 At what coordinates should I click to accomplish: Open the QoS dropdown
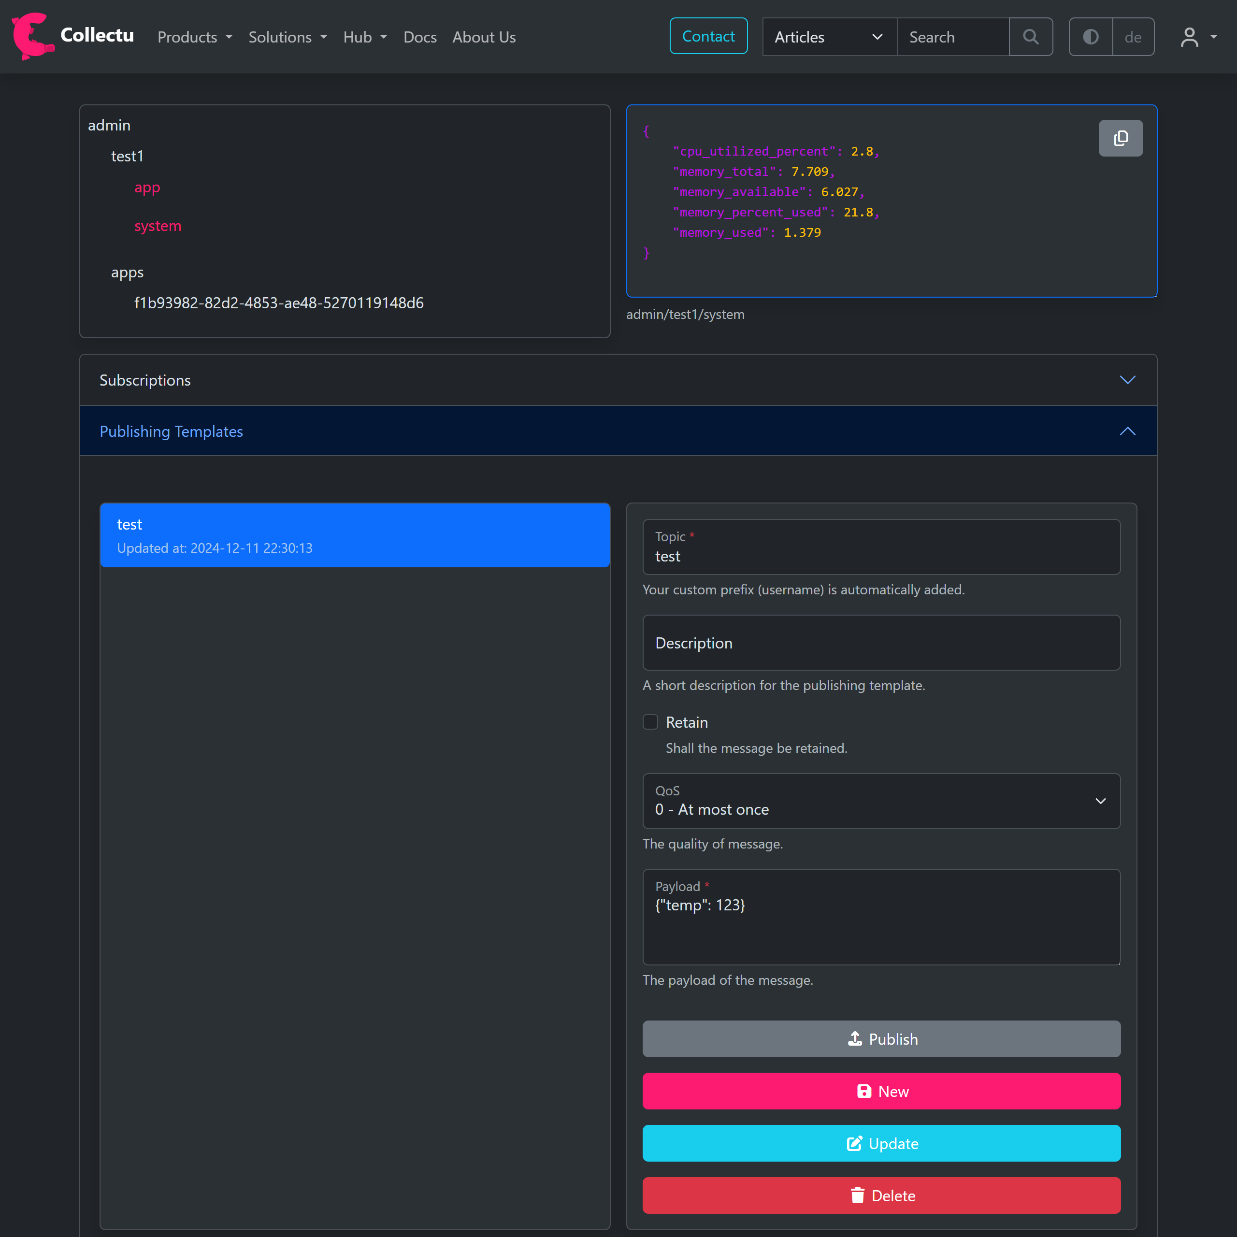point(882,801)
